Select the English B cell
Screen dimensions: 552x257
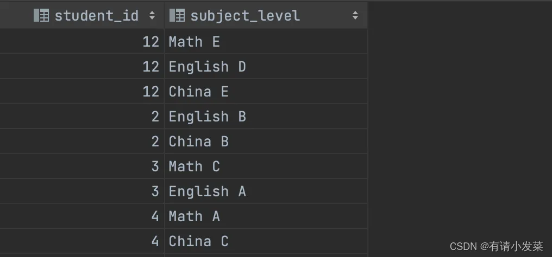click(207, 117)
